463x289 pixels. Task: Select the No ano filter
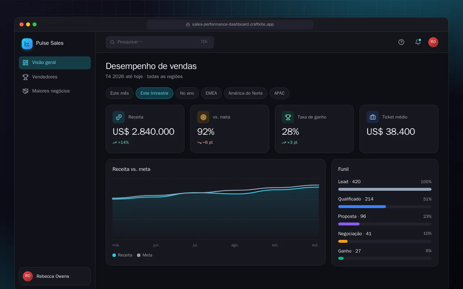coord(187,93)
